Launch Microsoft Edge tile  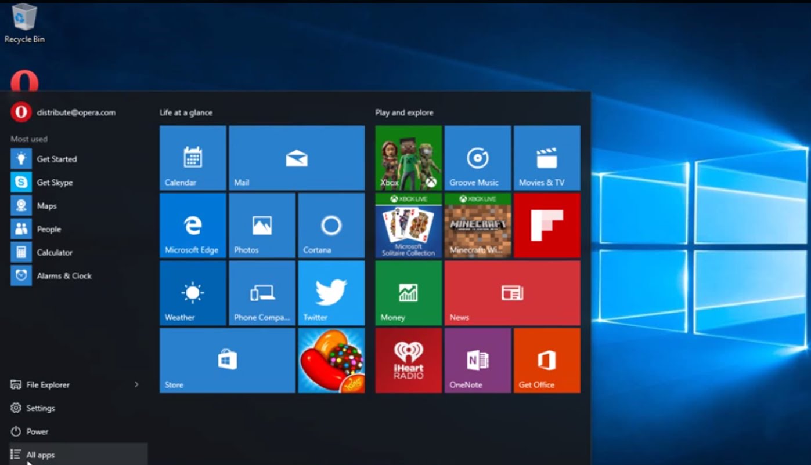point(193,226)
